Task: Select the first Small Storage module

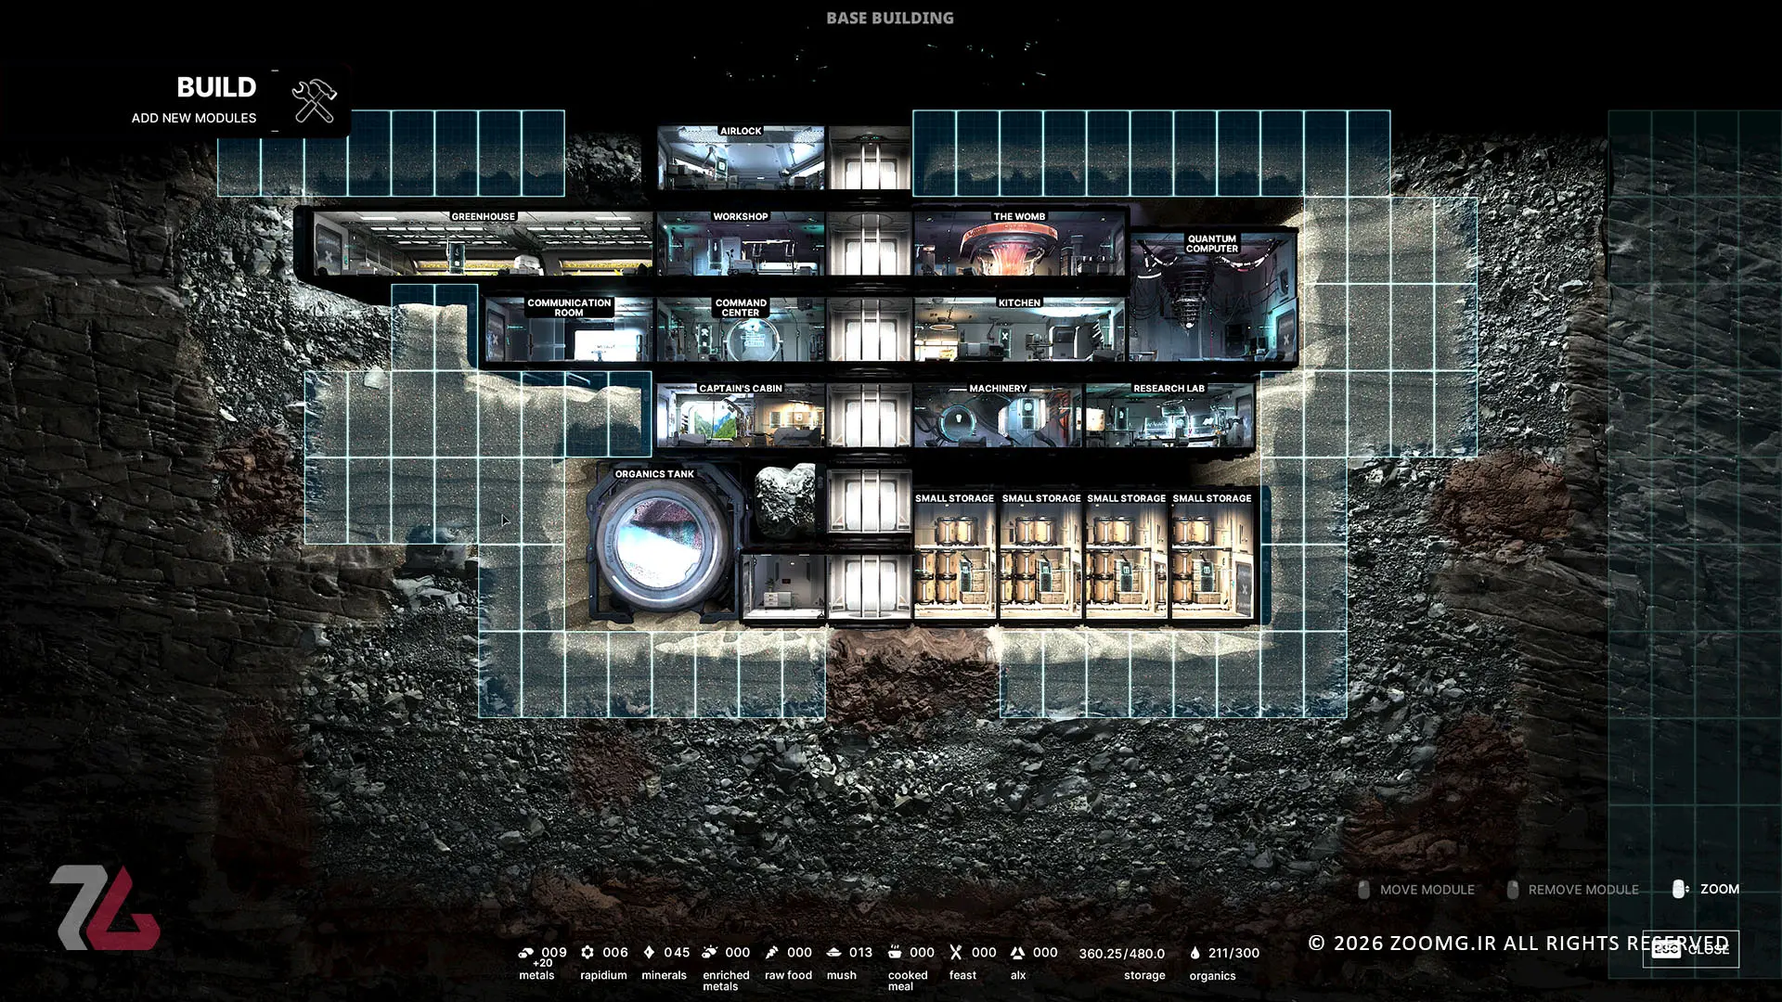Action: (x=955, y=555)
